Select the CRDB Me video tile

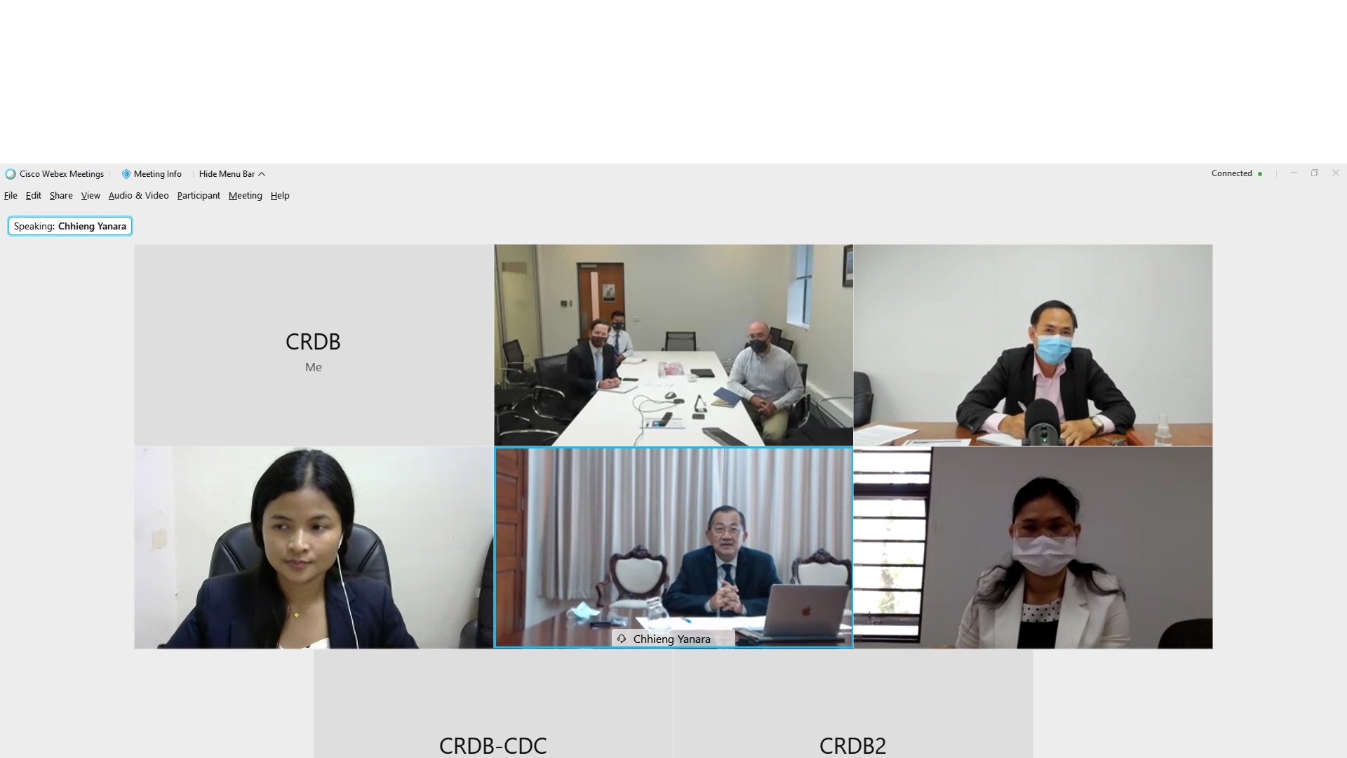coord(314,345)
